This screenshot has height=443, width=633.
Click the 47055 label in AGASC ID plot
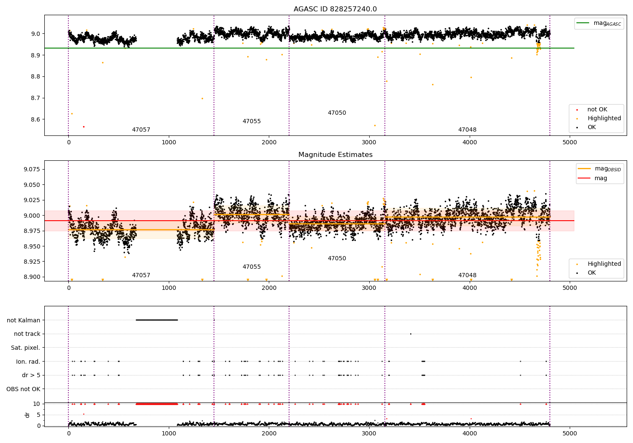click(x=252, y=122)
